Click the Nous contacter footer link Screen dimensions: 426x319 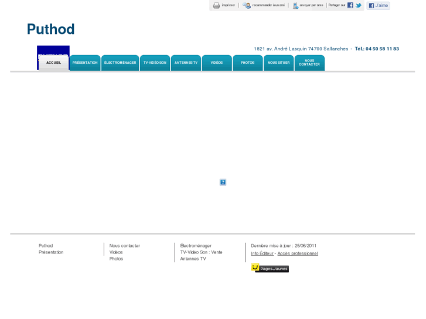125,246
